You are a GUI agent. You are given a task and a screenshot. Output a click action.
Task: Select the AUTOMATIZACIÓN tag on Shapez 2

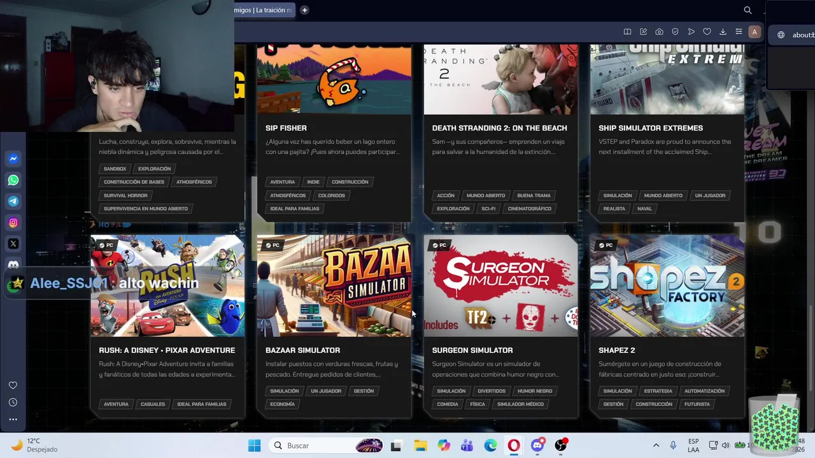coord(704,391)
